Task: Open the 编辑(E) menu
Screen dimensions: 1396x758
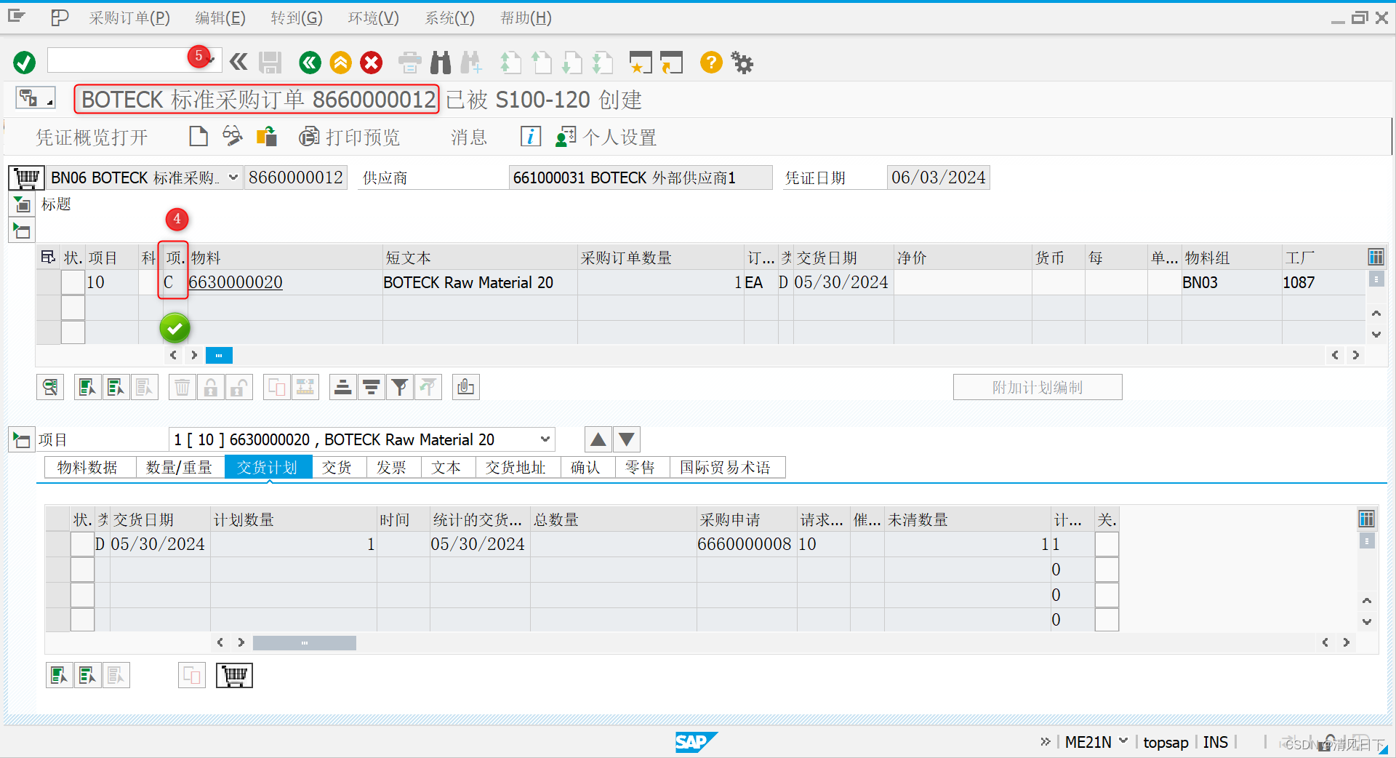Action: pos(220,18)
